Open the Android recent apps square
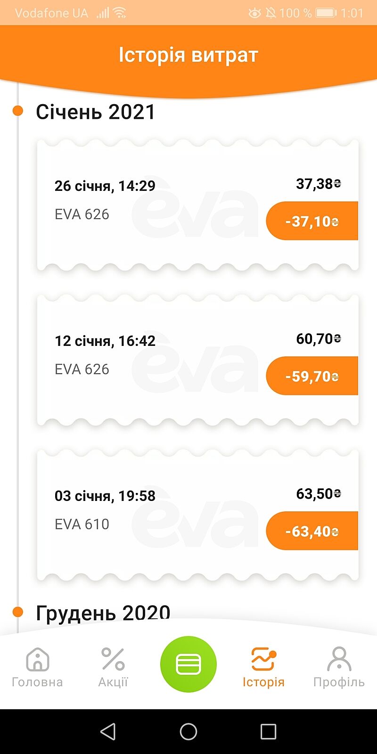Screen dimensions: 377x754 [268, 731]
